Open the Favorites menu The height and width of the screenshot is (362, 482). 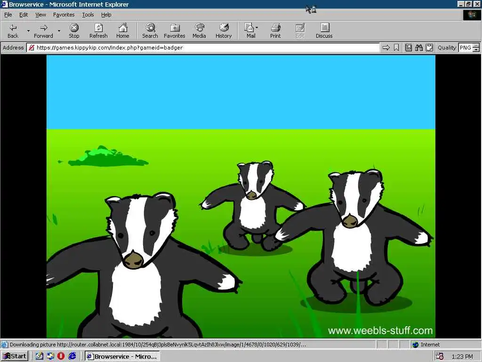(x=64, y=15)
